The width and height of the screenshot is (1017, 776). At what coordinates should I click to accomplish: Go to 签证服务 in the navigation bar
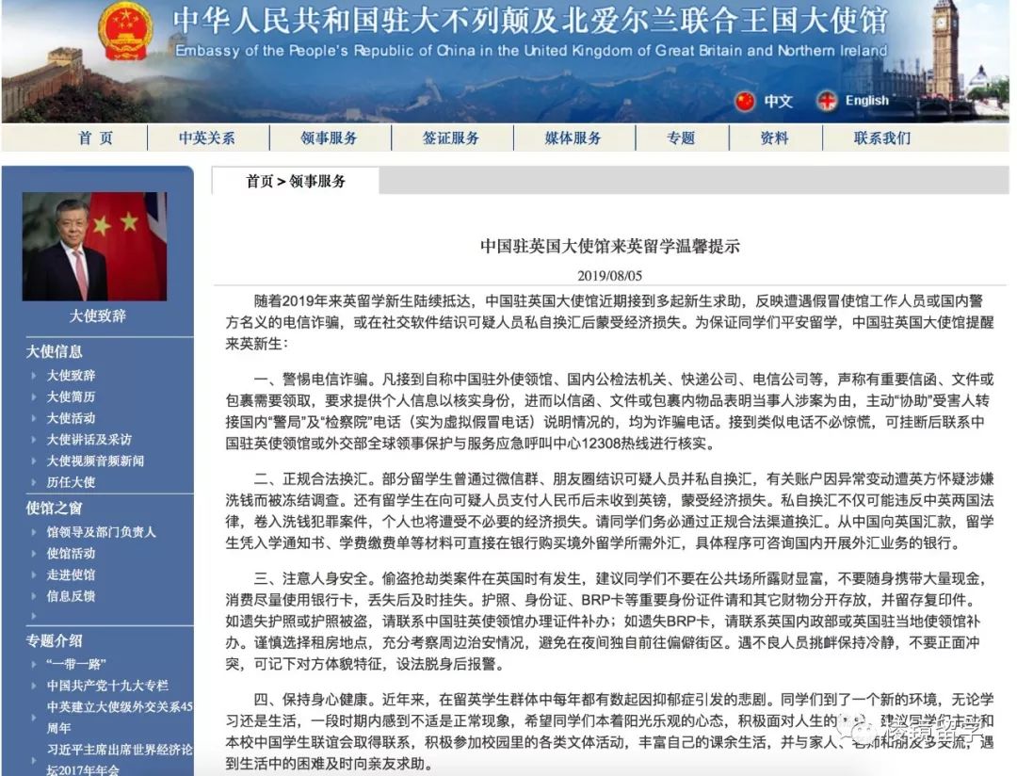[450, 138]
